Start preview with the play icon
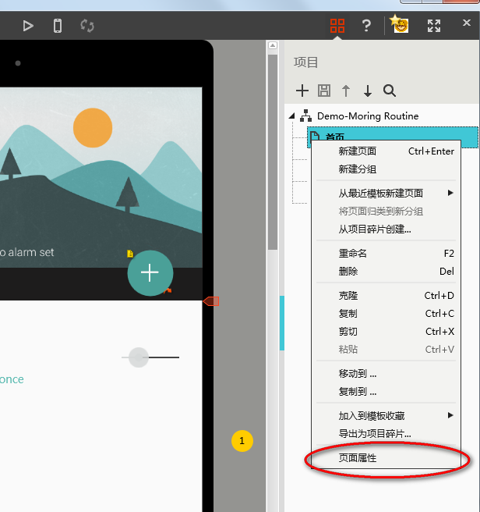This screenshot has height=512, width=480. pos(28,26)
